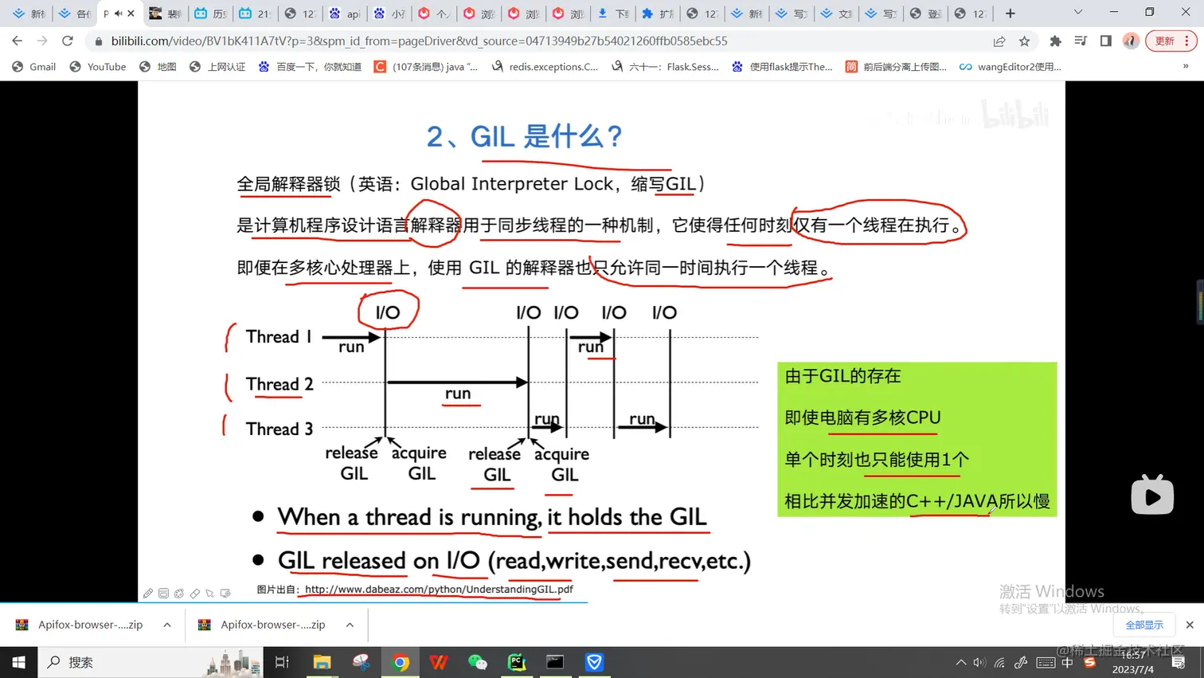Click 全部显示 to show all downloads

pyautogui.click(x=1144, y=625)
